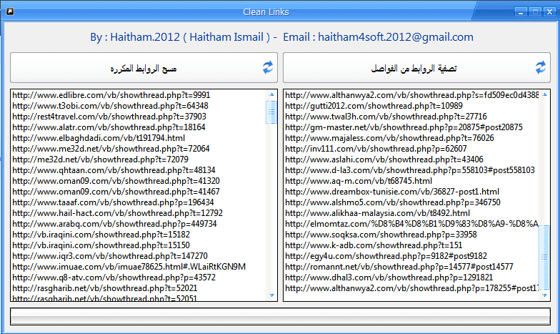Select the www.me32d.net t=72064 line

[111, 149]
